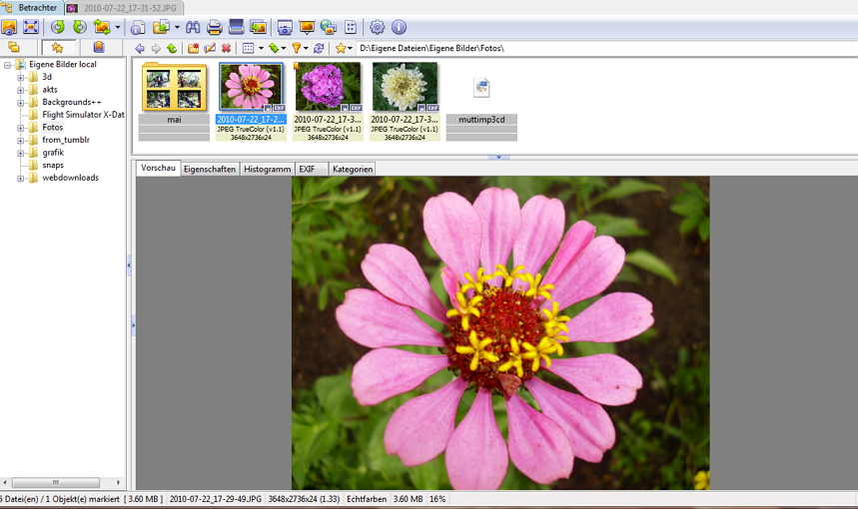Switch to the 2010-07-22_17-31-52.JPG window tab

(122, 8)
